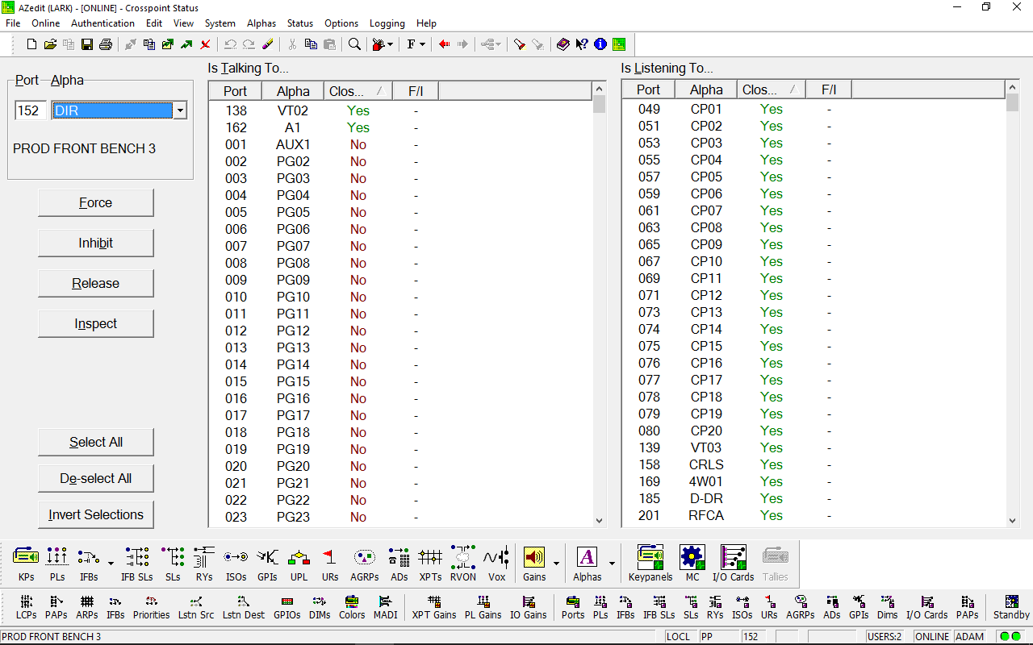Open the MC gear icon

[692, 564]
